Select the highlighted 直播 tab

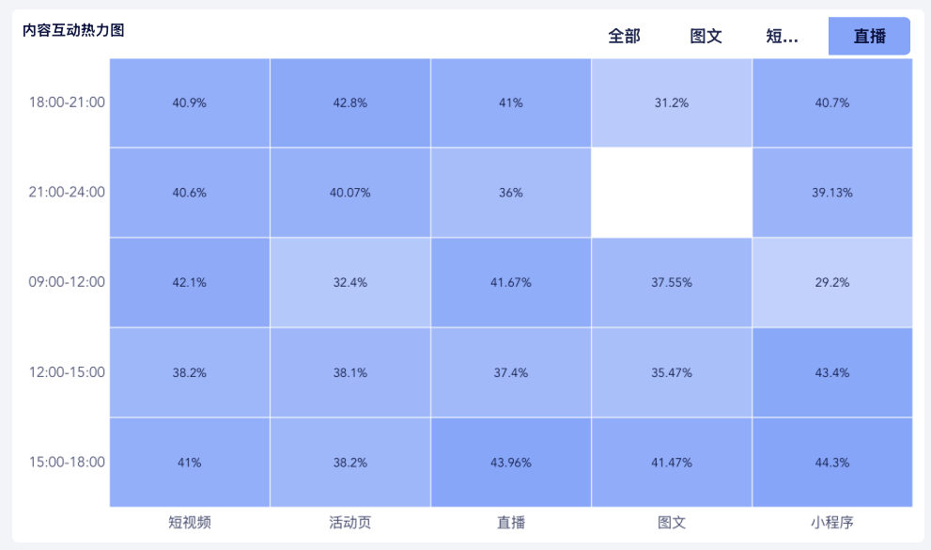(x=869, y=37)
